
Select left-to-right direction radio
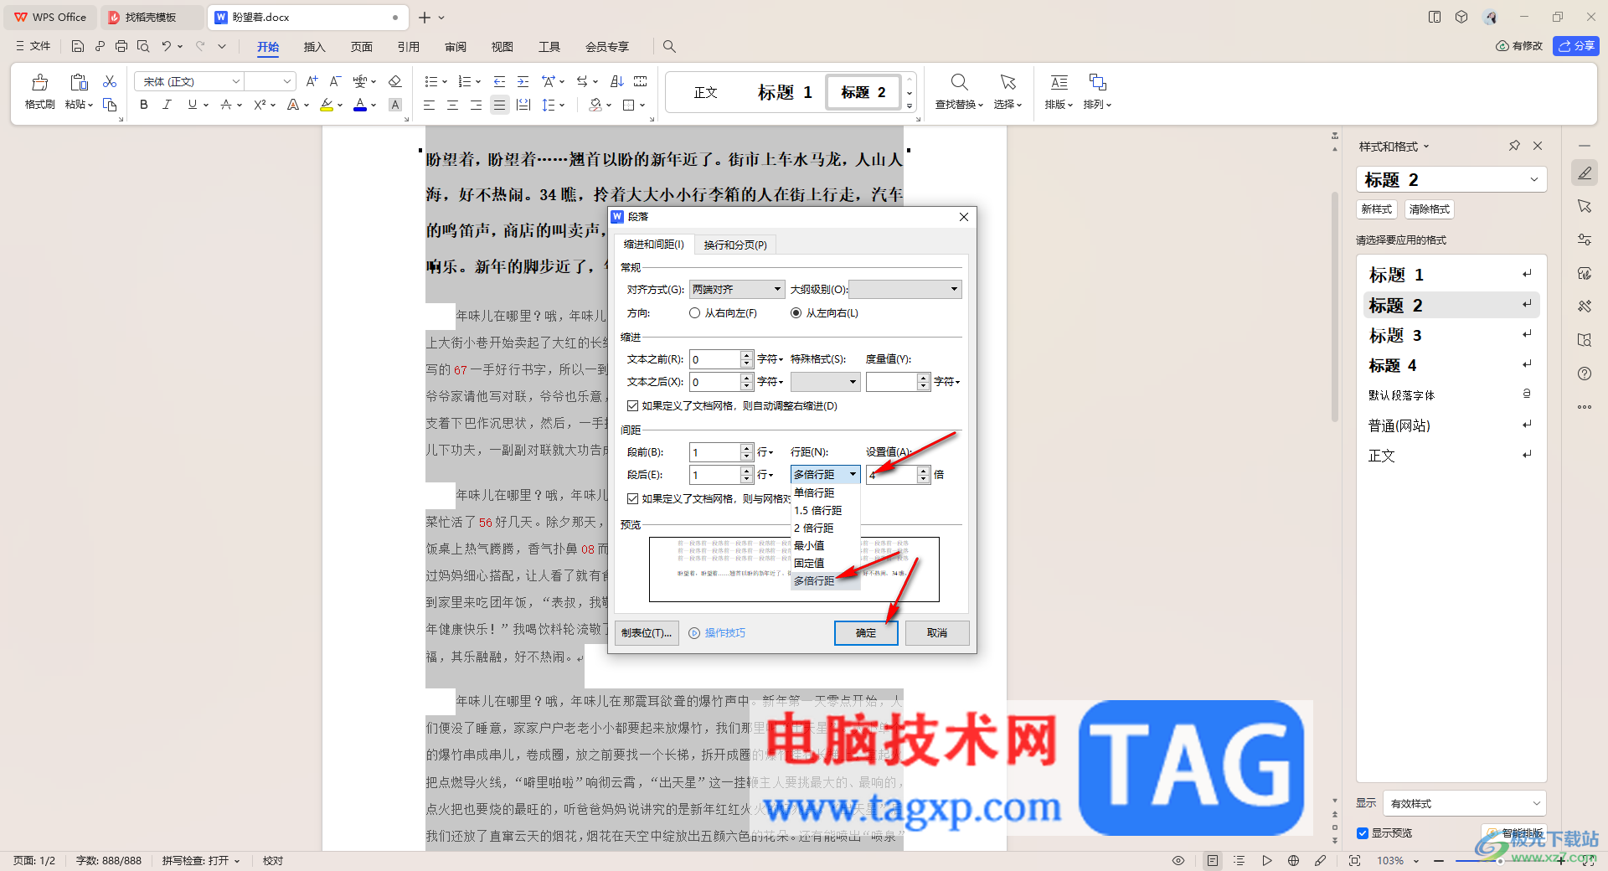(x=796, y=313)
